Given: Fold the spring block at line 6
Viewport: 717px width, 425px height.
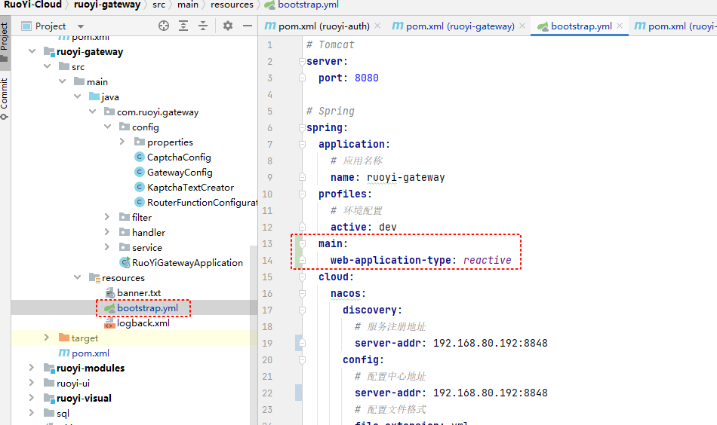Looking at the screenshot, I should (x=302, y=128).
